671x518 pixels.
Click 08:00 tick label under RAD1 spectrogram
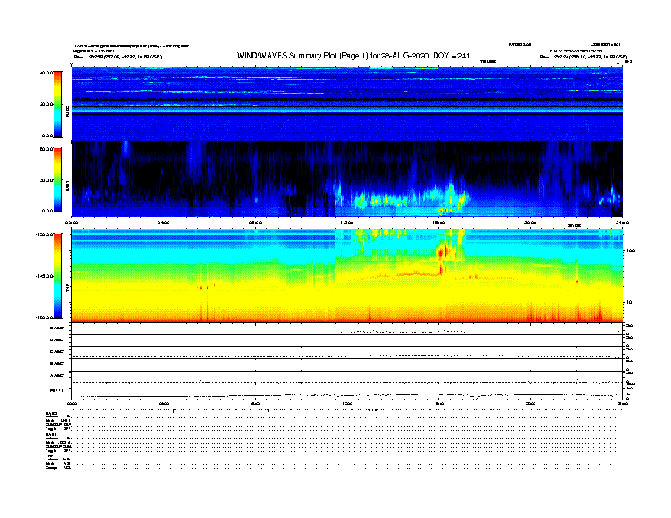[x=255, y=223]
